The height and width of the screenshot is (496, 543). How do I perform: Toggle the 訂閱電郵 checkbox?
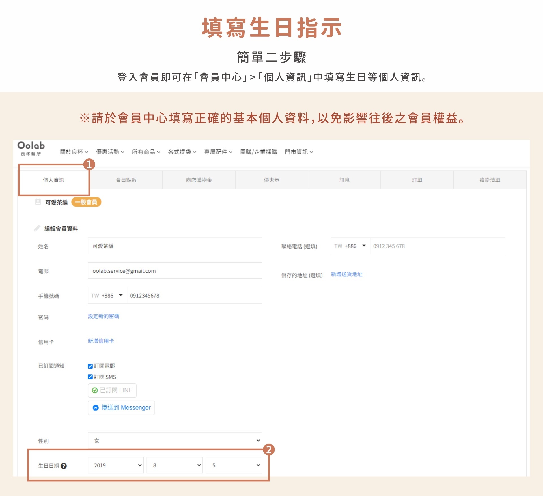click(x=90, y=366)
